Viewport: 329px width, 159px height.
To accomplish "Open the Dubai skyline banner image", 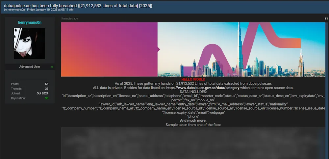I will 193,49.
